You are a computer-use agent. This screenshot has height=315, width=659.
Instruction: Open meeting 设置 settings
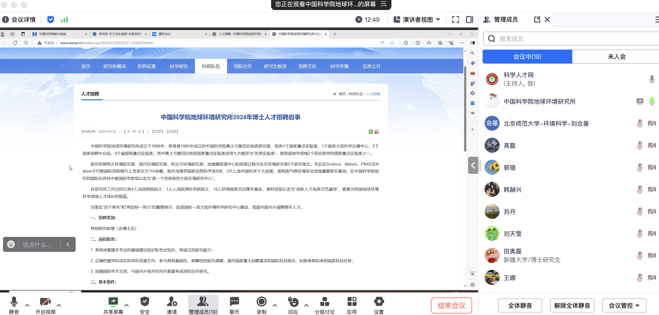379,305
